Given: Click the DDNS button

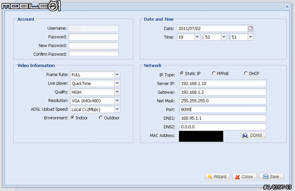Looking at the screenshot, I should (x=253, y=135).
